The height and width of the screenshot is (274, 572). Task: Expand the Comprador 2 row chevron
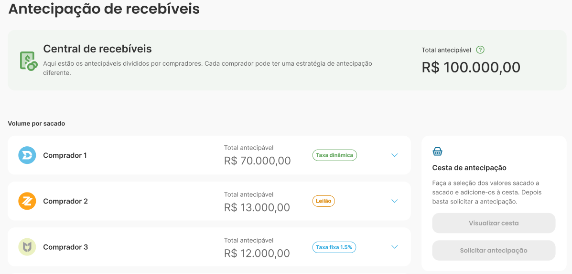(394, 201)
